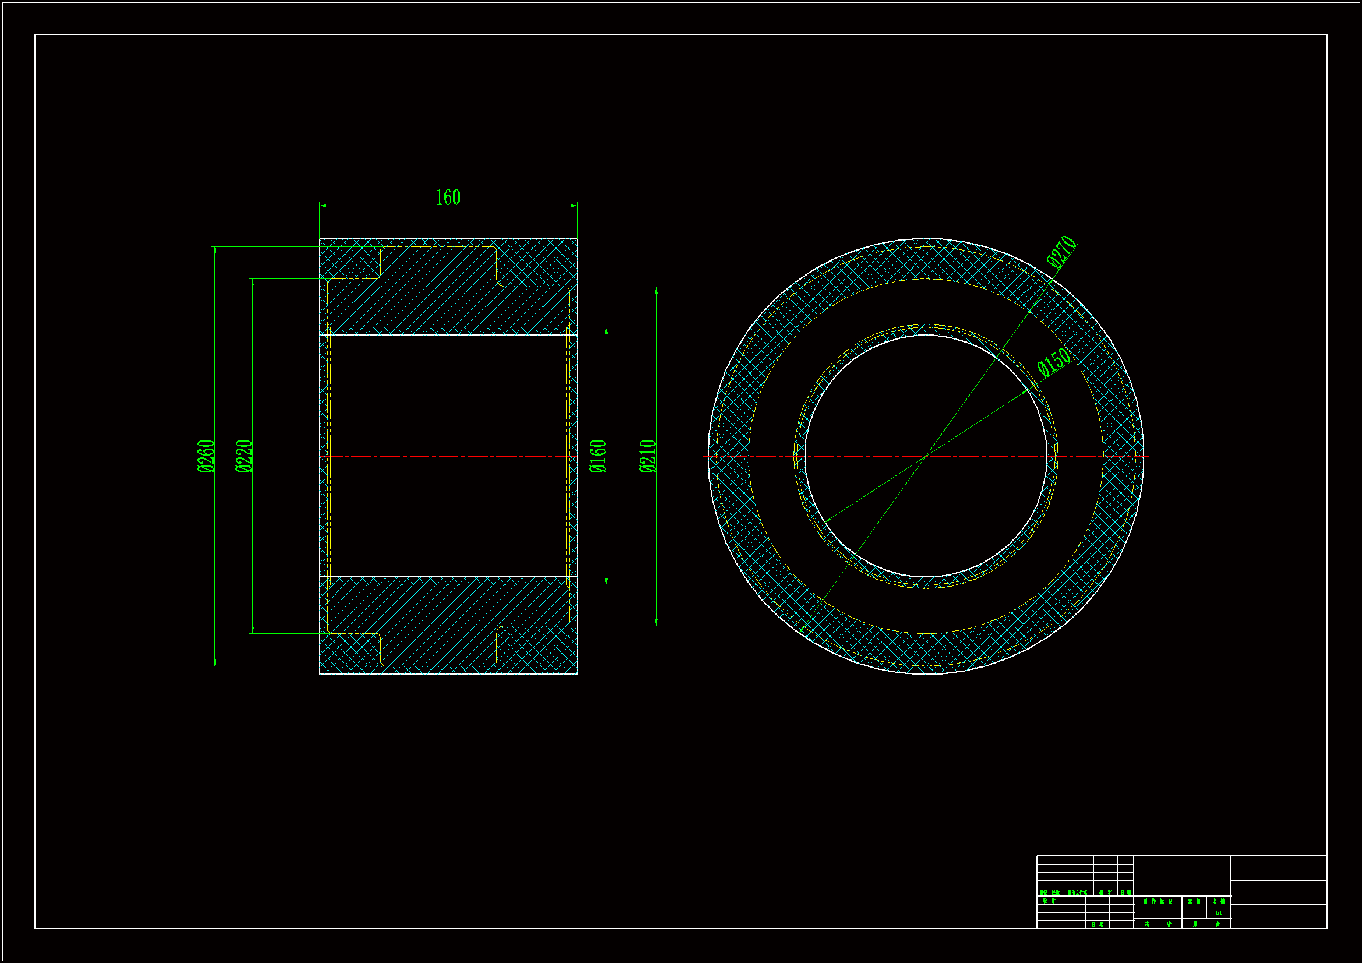Screen dimensions: 1362x963
Task: Select the Ø260 diameter dimension label
Action: point(206,456)
